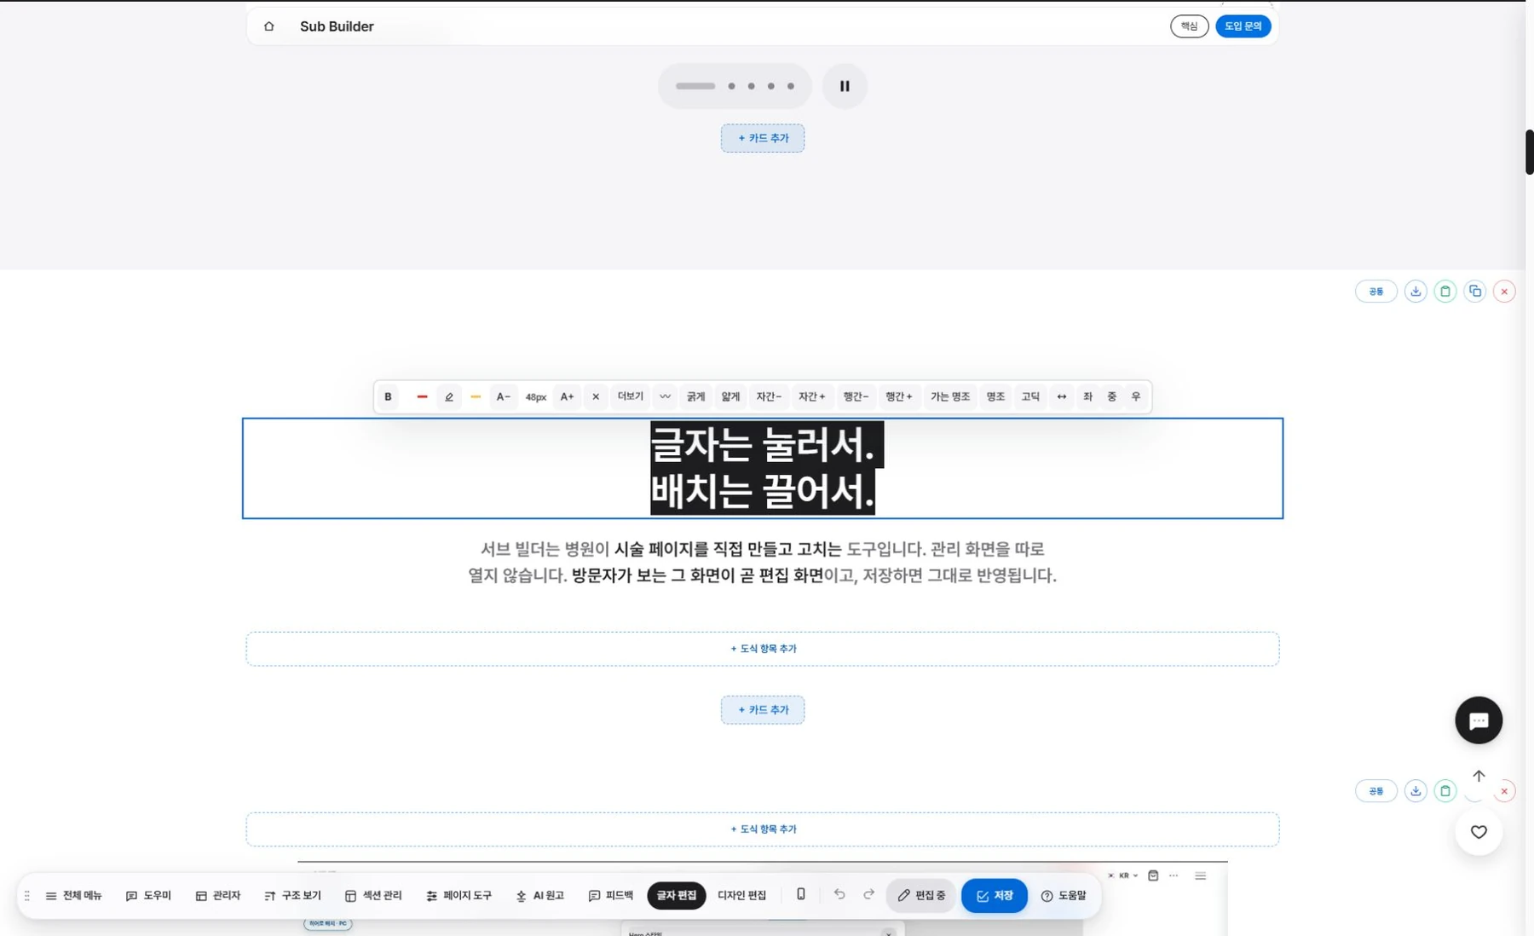Undo with the bottom bar arrow

pos(839,894)
